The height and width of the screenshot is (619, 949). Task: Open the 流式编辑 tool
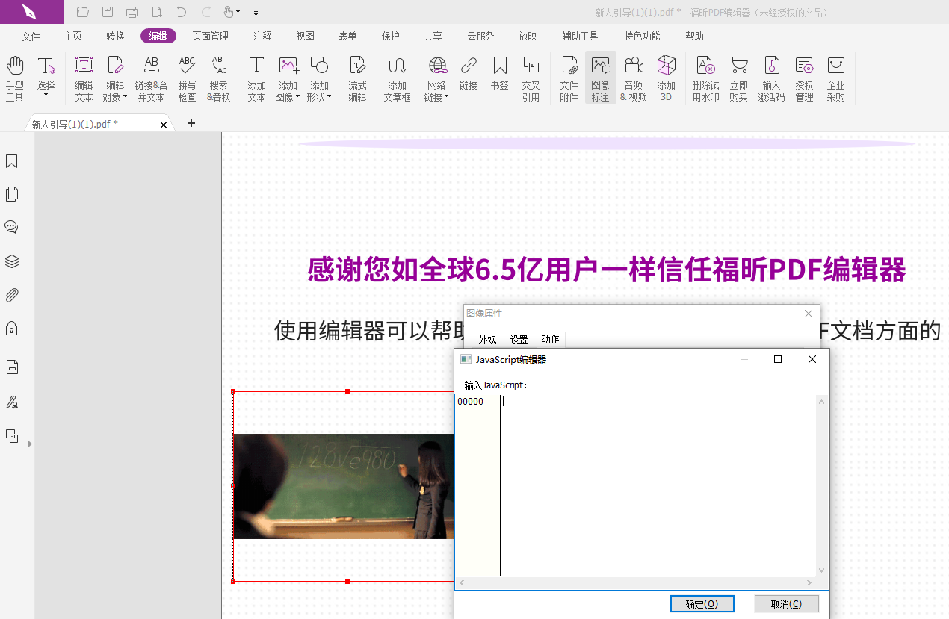(x=357, y=78)
